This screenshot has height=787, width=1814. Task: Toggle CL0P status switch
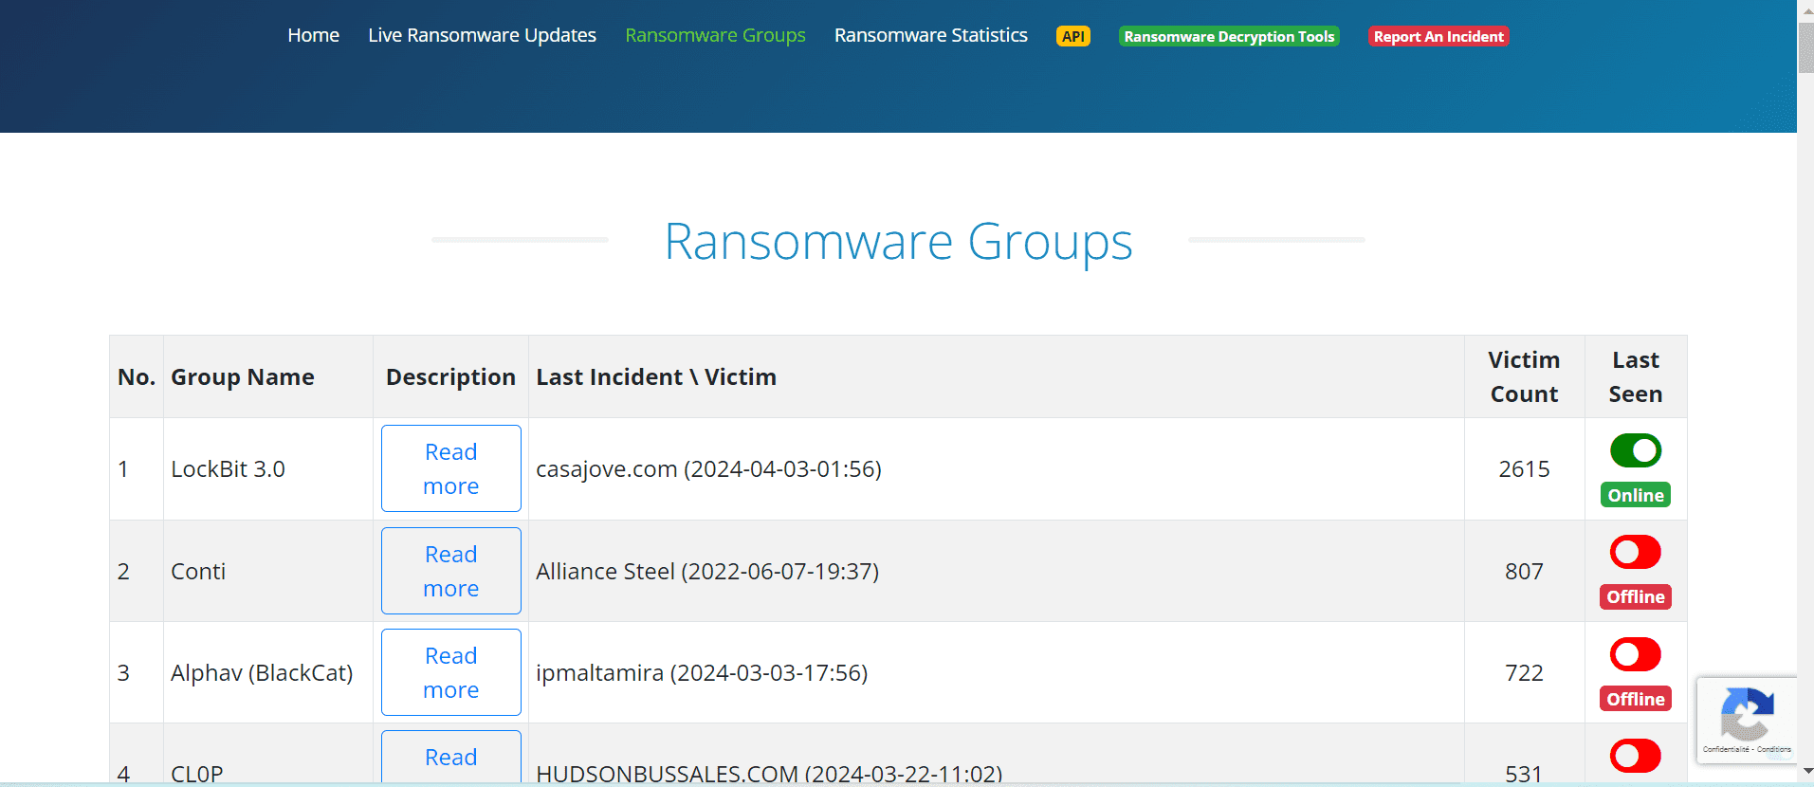pyautogui.click(x=1636, y=756)
